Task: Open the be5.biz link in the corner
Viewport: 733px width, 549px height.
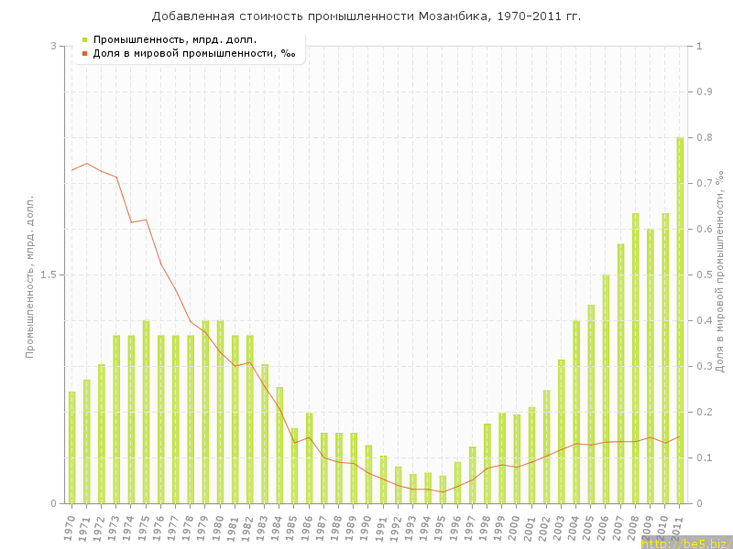Action: [x=686, y=543]
